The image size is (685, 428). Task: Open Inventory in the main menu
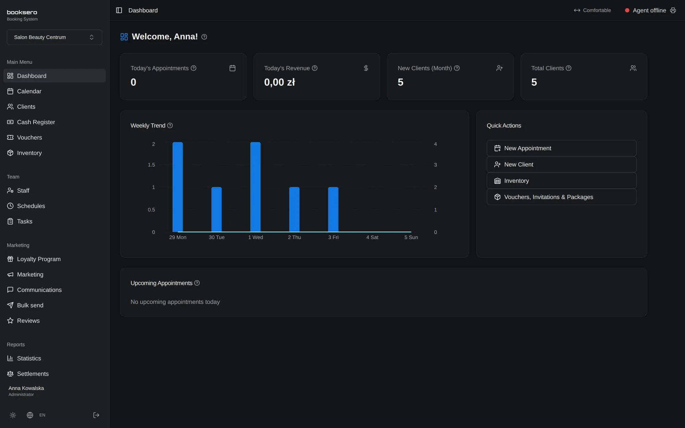pyautogui.click(x=54, y=153)
